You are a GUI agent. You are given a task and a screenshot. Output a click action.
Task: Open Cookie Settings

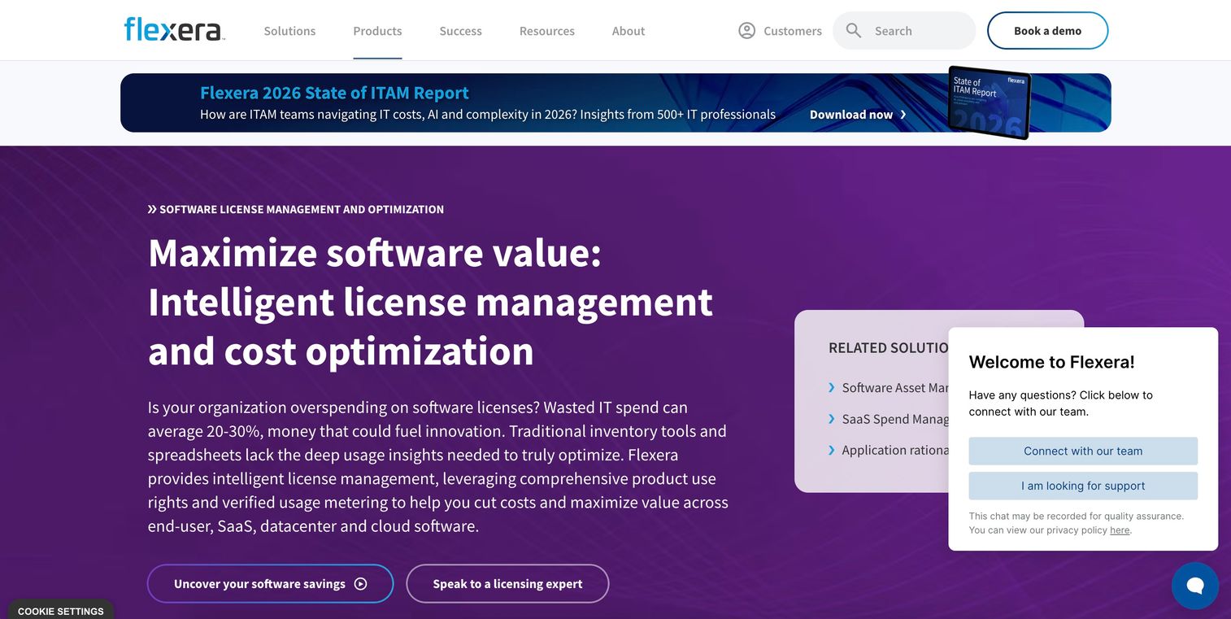pos(61,611)
